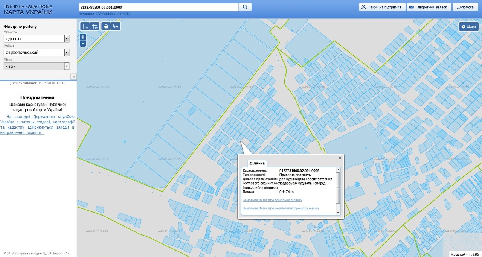Click the Повідомлення heading
Image resolution: width=482 pixels, height=257 pixels.
[x=37, y=97]
